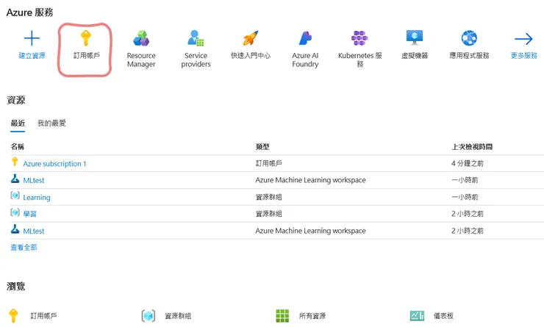Open Resource Manager cube icon

point(141,38)
